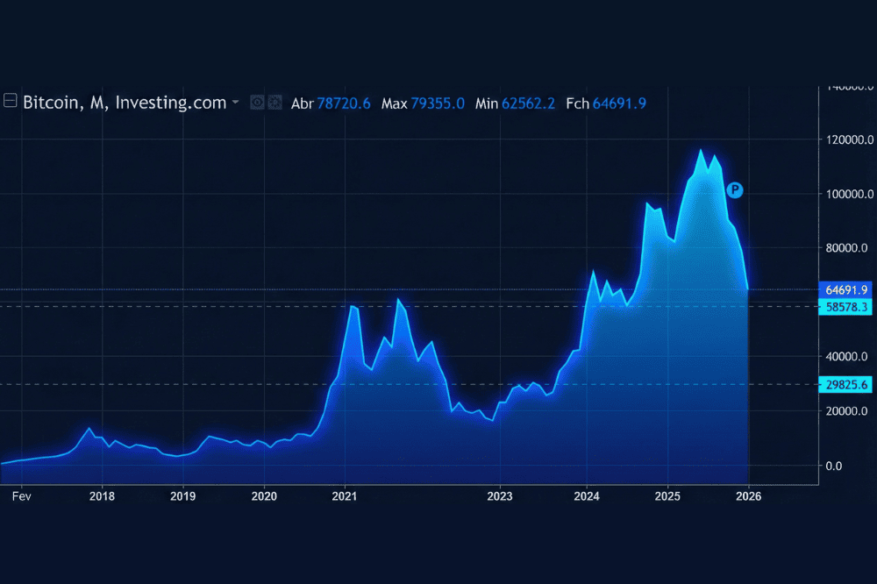Collapse the Bitcoin legend with the minus box
Viewport: 877px width, 584px height.
[x=11, y=103]
